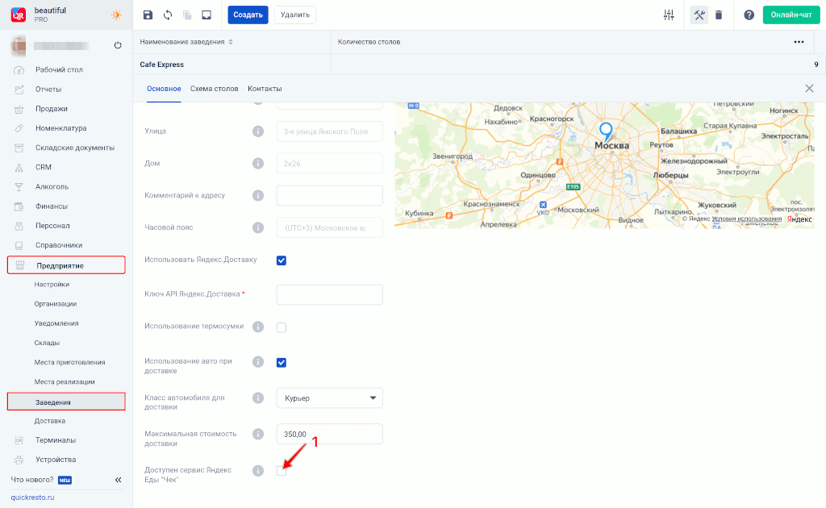Toggle the light theme sun icon
The height and width of the screenshot is (508, 826).
(117, 15)
